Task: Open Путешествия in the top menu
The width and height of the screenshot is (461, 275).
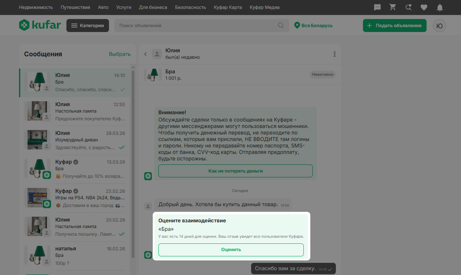Action: (x=77, y=7)
